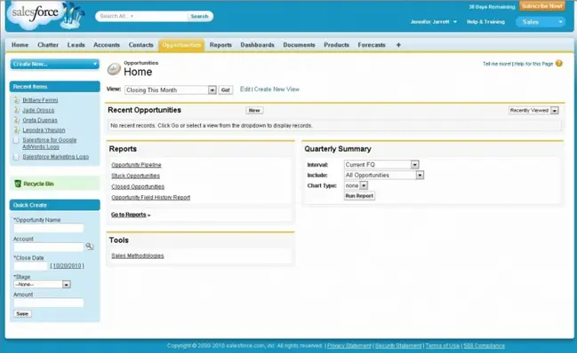The width and height of the screenshot is (577, 353).
Task: Click the Search All text box
Action: 141,16
